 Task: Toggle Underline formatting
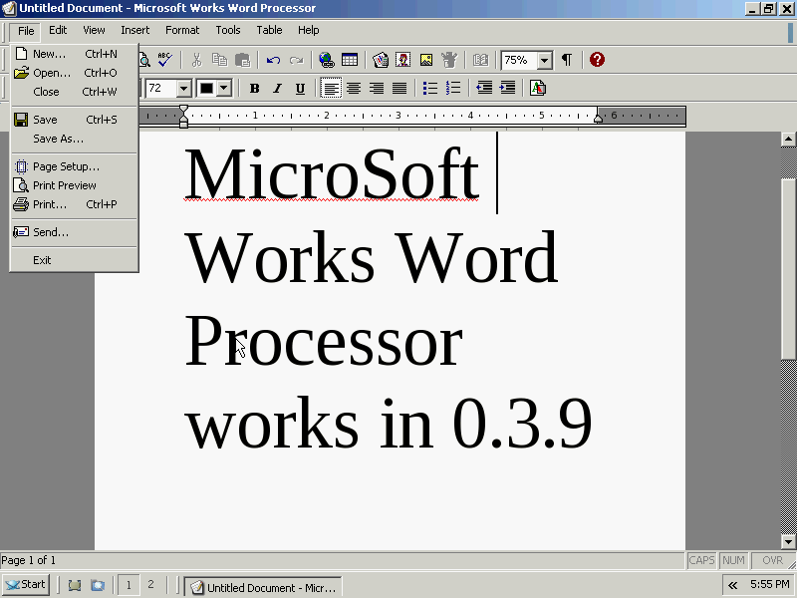pyautogui.click(x=301, y=89)
